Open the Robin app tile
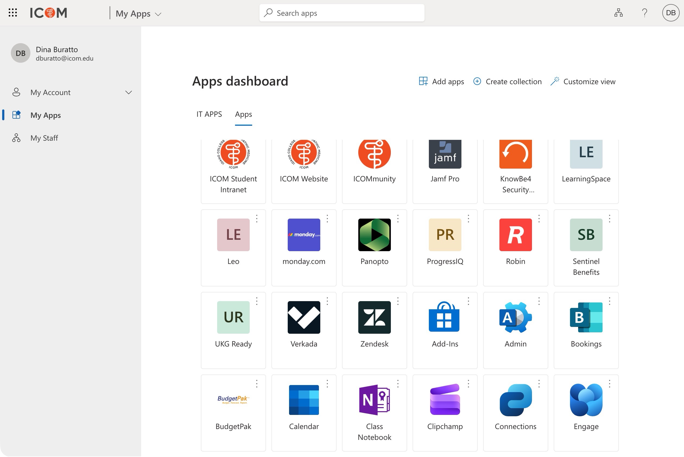Viewport: 684px width, 457px height. (x=515, y=235)
